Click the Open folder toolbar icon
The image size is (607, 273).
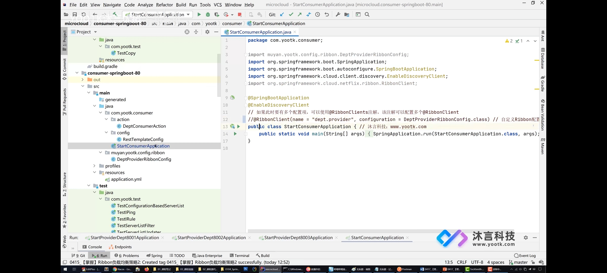click(66, 15)
